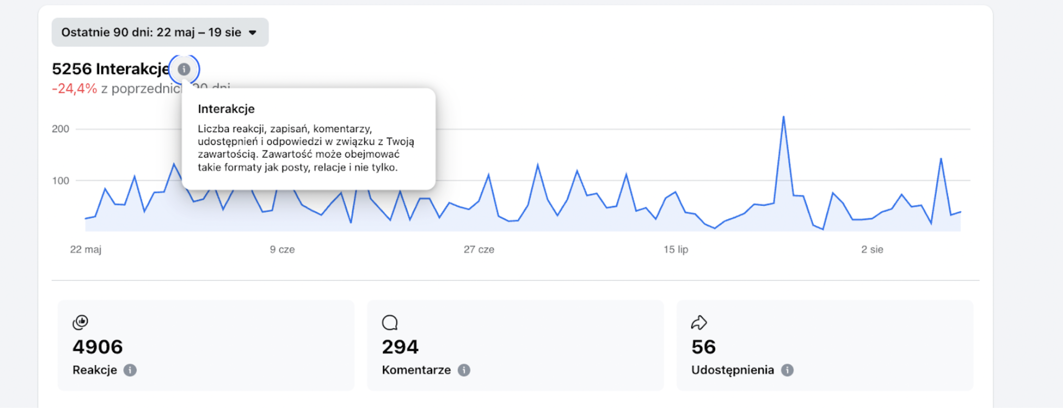Show info tooltip for Reakcje

coord(130,370)
